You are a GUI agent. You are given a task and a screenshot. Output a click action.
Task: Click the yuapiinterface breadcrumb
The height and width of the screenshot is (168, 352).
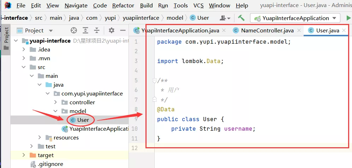[x=141, y=18]
